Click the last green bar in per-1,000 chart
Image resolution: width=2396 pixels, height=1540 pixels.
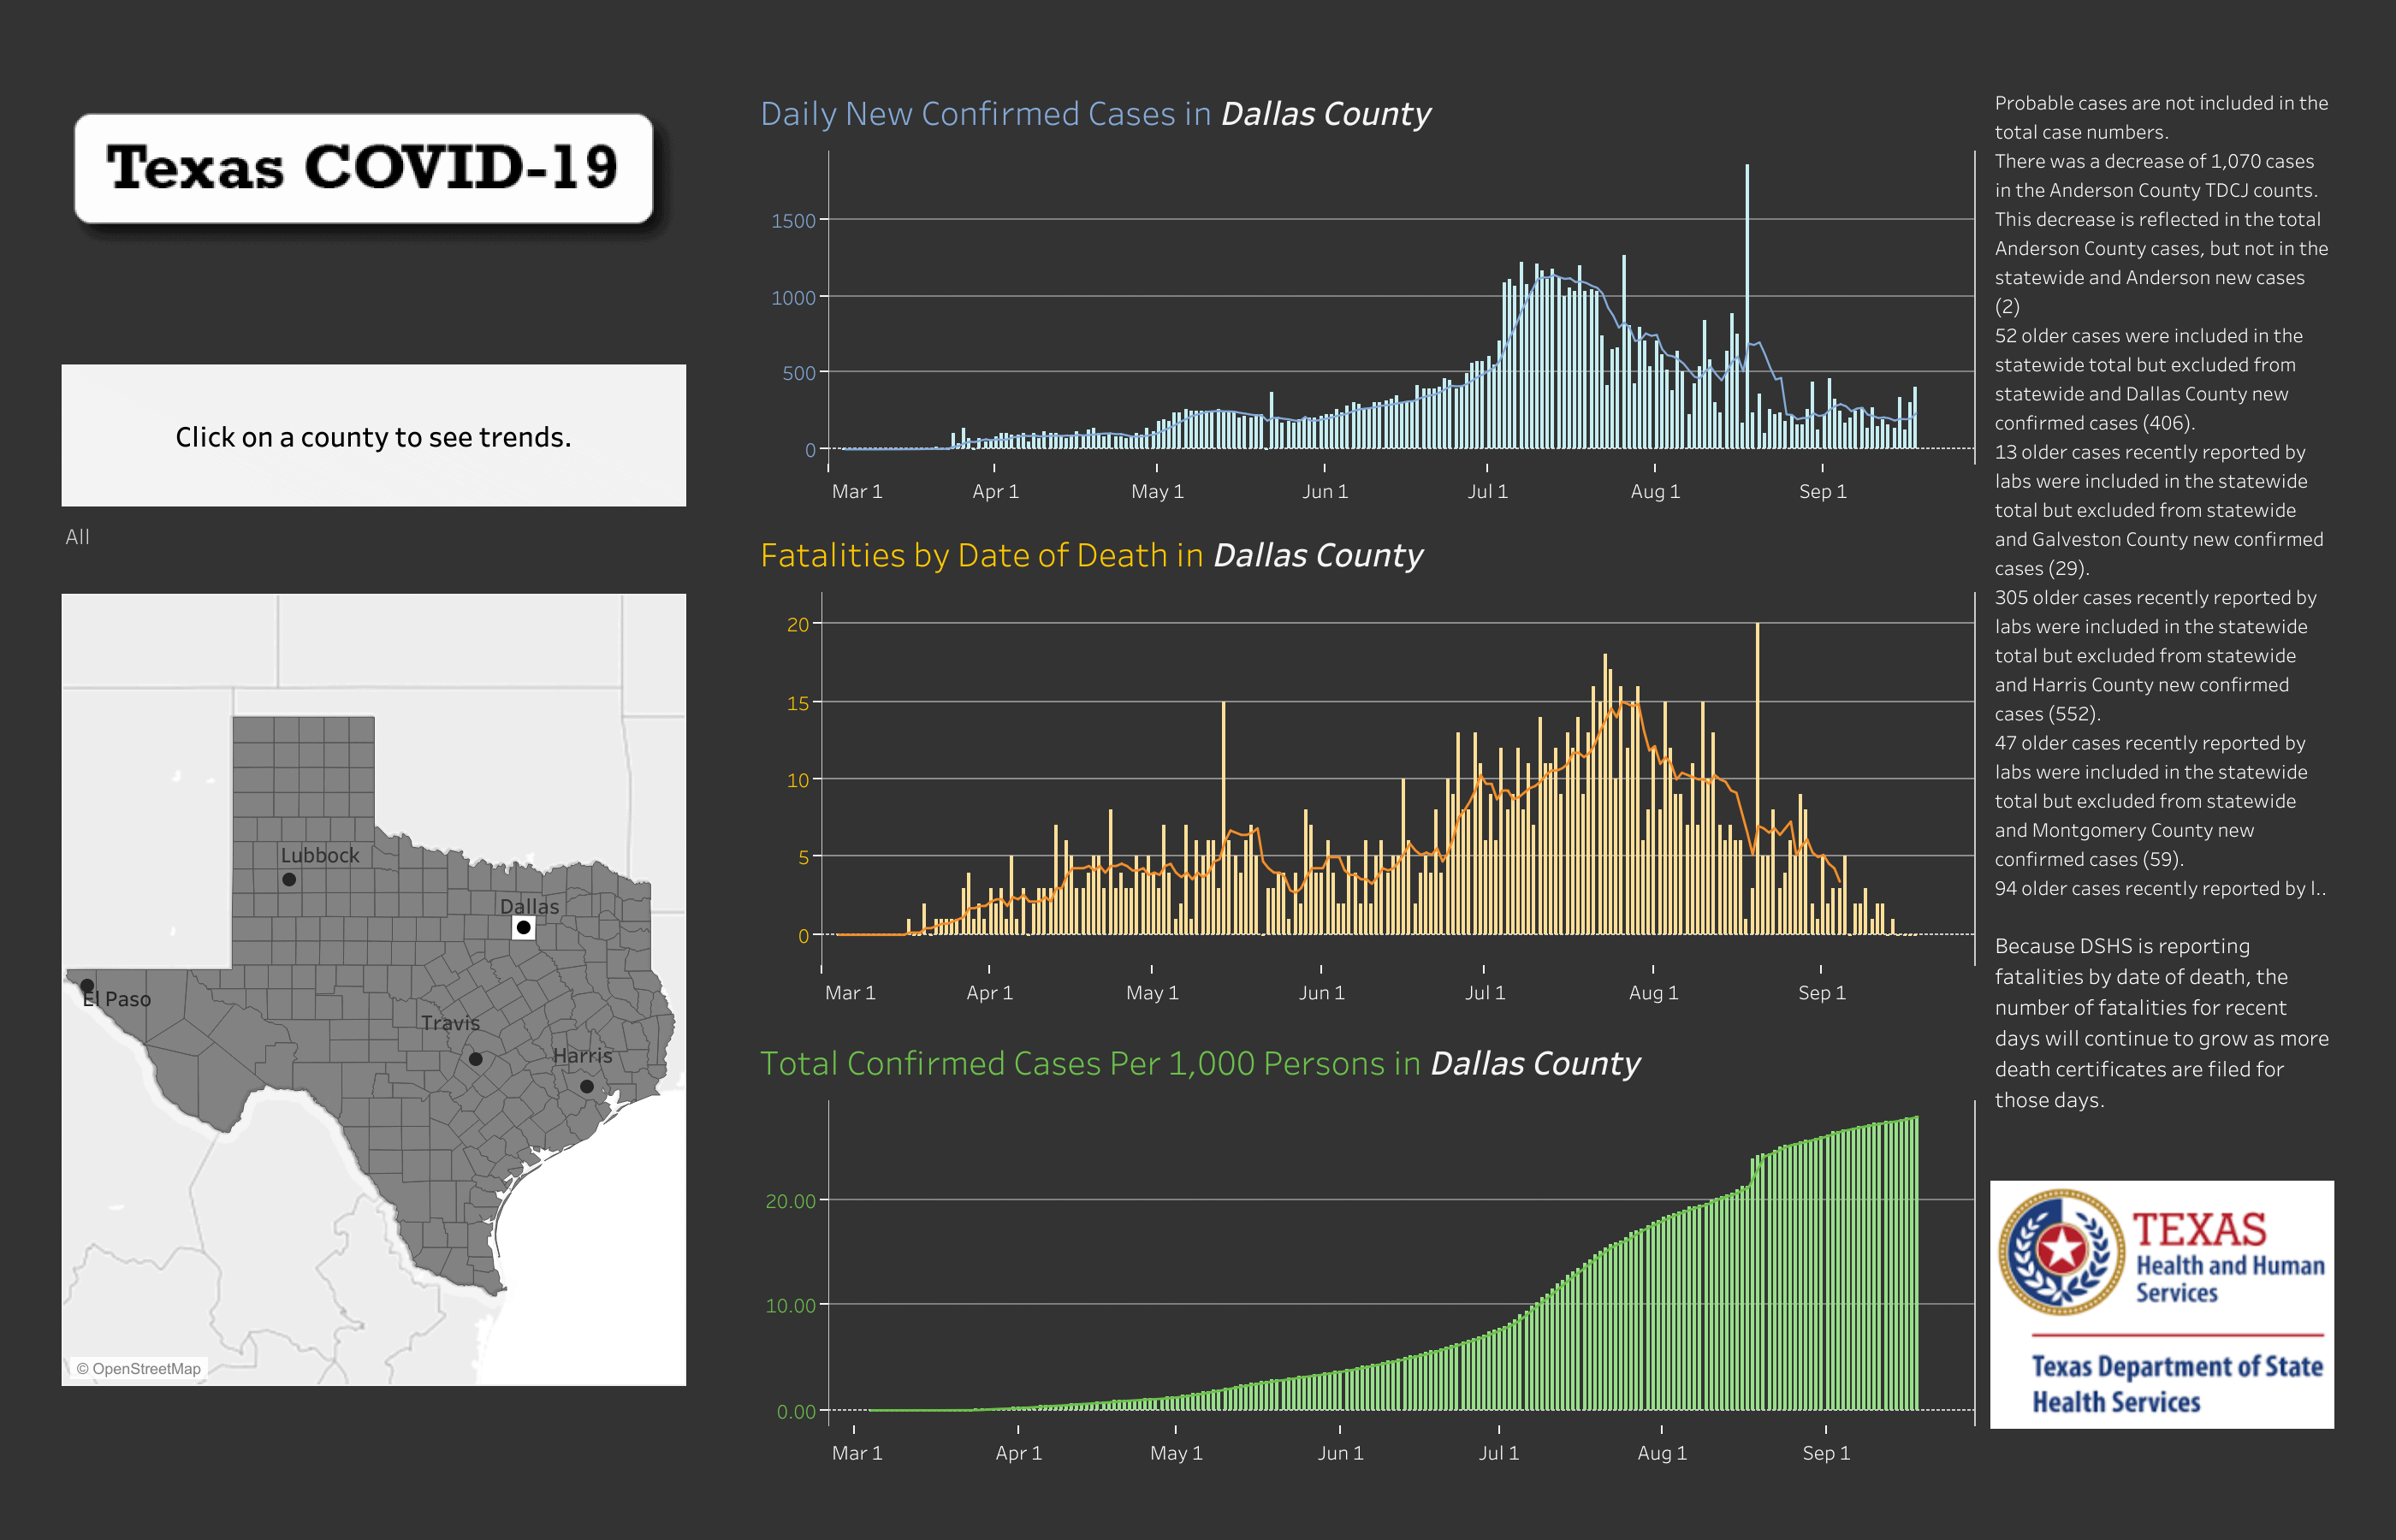(1916, 1263)
